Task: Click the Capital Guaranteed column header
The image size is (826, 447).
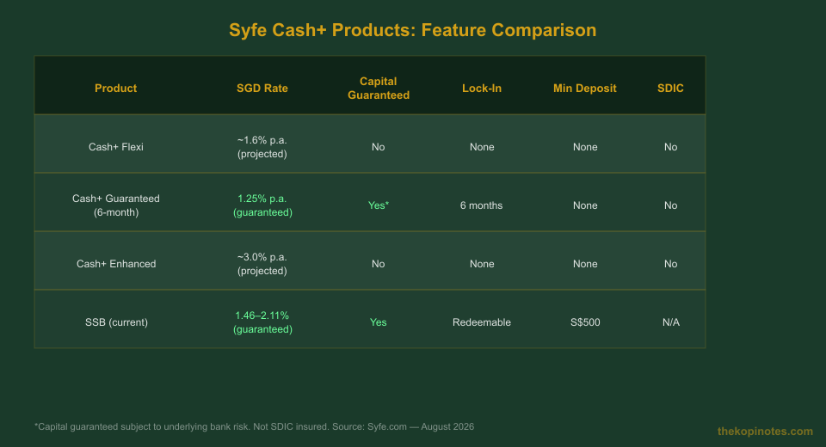Action: pyautogui.click(x=379, y=88)
